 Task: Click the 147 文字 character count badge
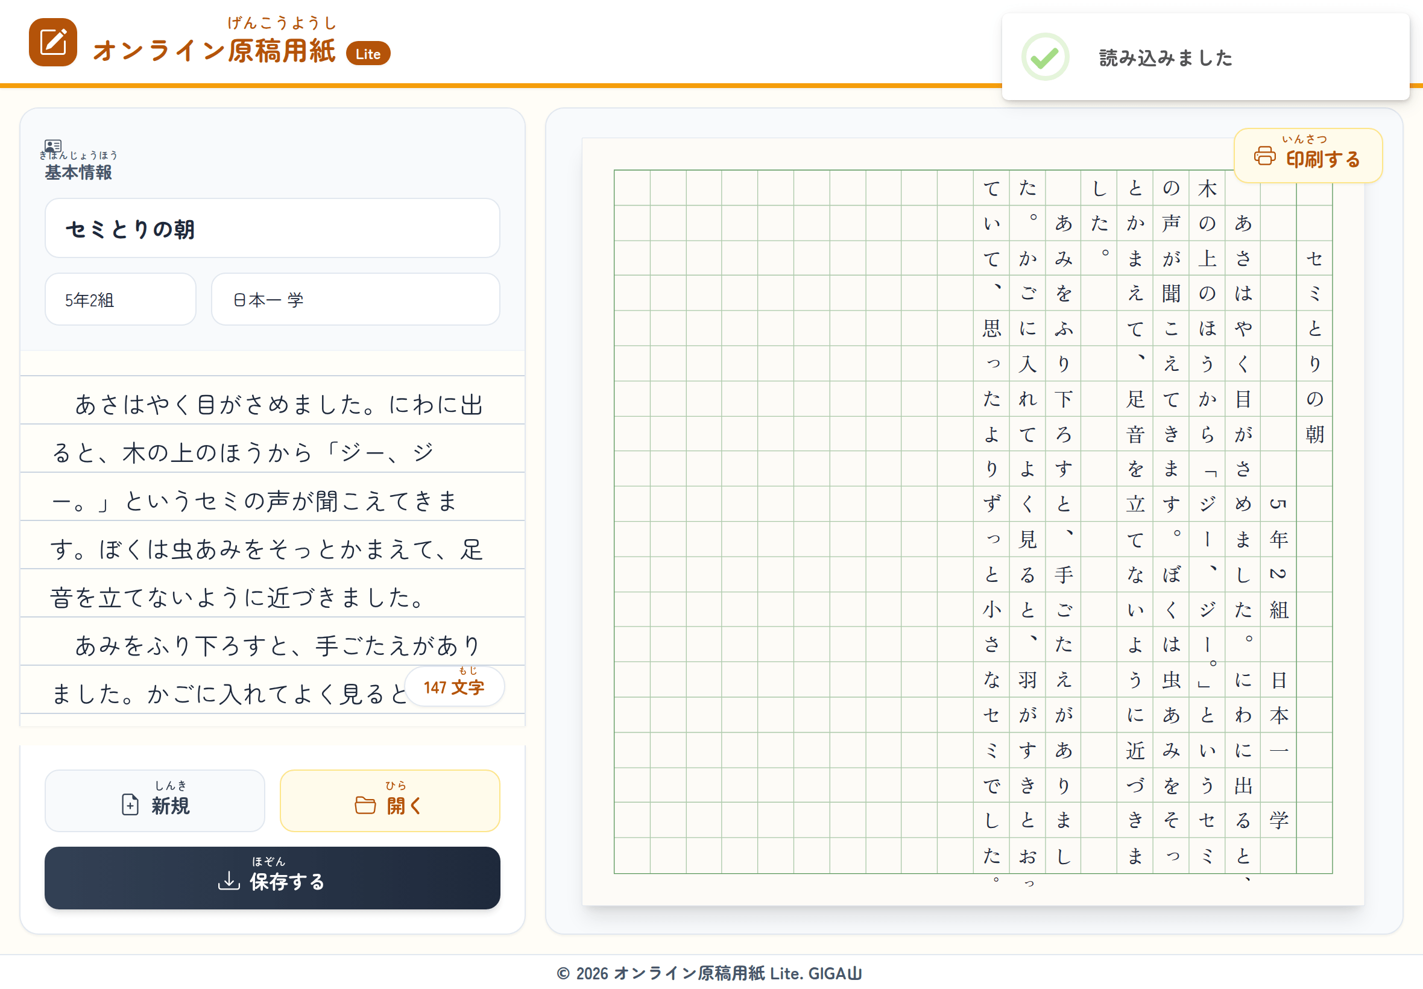454,687
